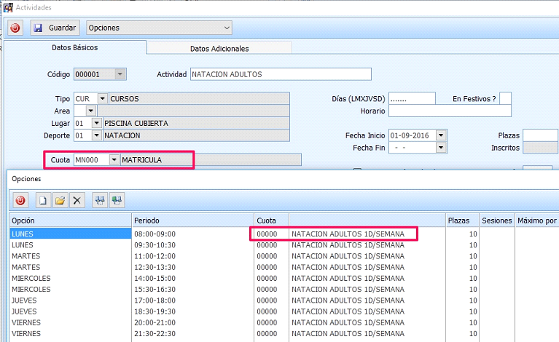Click the green-arrow transfer icon in Opciones toolbar

117,200
